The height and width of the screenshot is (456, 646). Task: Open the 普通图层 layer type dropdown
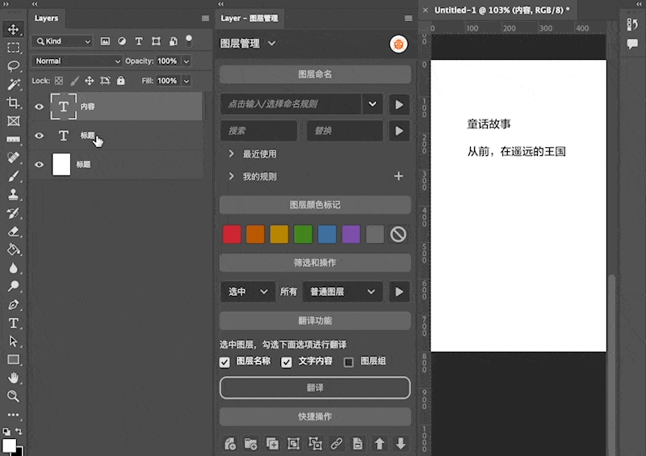(342, 292)
